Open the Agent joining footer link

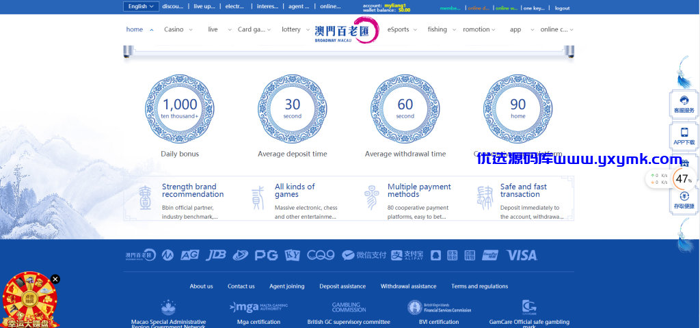tap(287, 286)
